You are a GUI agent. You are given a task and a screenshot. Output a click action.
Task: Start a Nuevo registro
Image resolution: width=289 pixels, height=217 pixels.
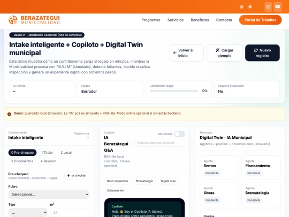coord(262,53)
